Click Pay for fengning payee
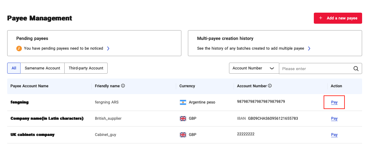367x146 pixels. pyautogui.click(x=334, y=102)
